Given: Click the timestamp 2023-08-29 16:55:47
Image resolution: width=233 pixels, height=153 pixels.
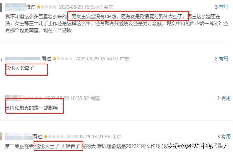Looking at the screenshot, I should [x=81, y=7].
